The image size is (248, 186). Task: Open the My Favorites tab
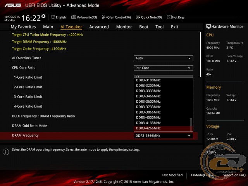pyautogui.click(x=23, y=27)
